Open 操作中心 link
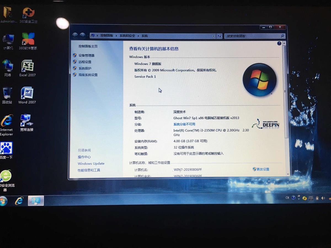 coord(84,157)
